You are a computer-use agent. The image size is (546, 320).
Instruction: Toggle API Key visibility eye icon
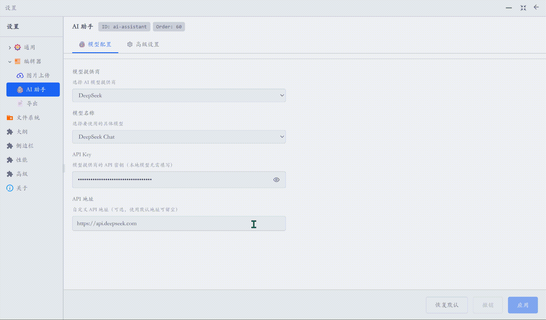click(x=276, y=180)
